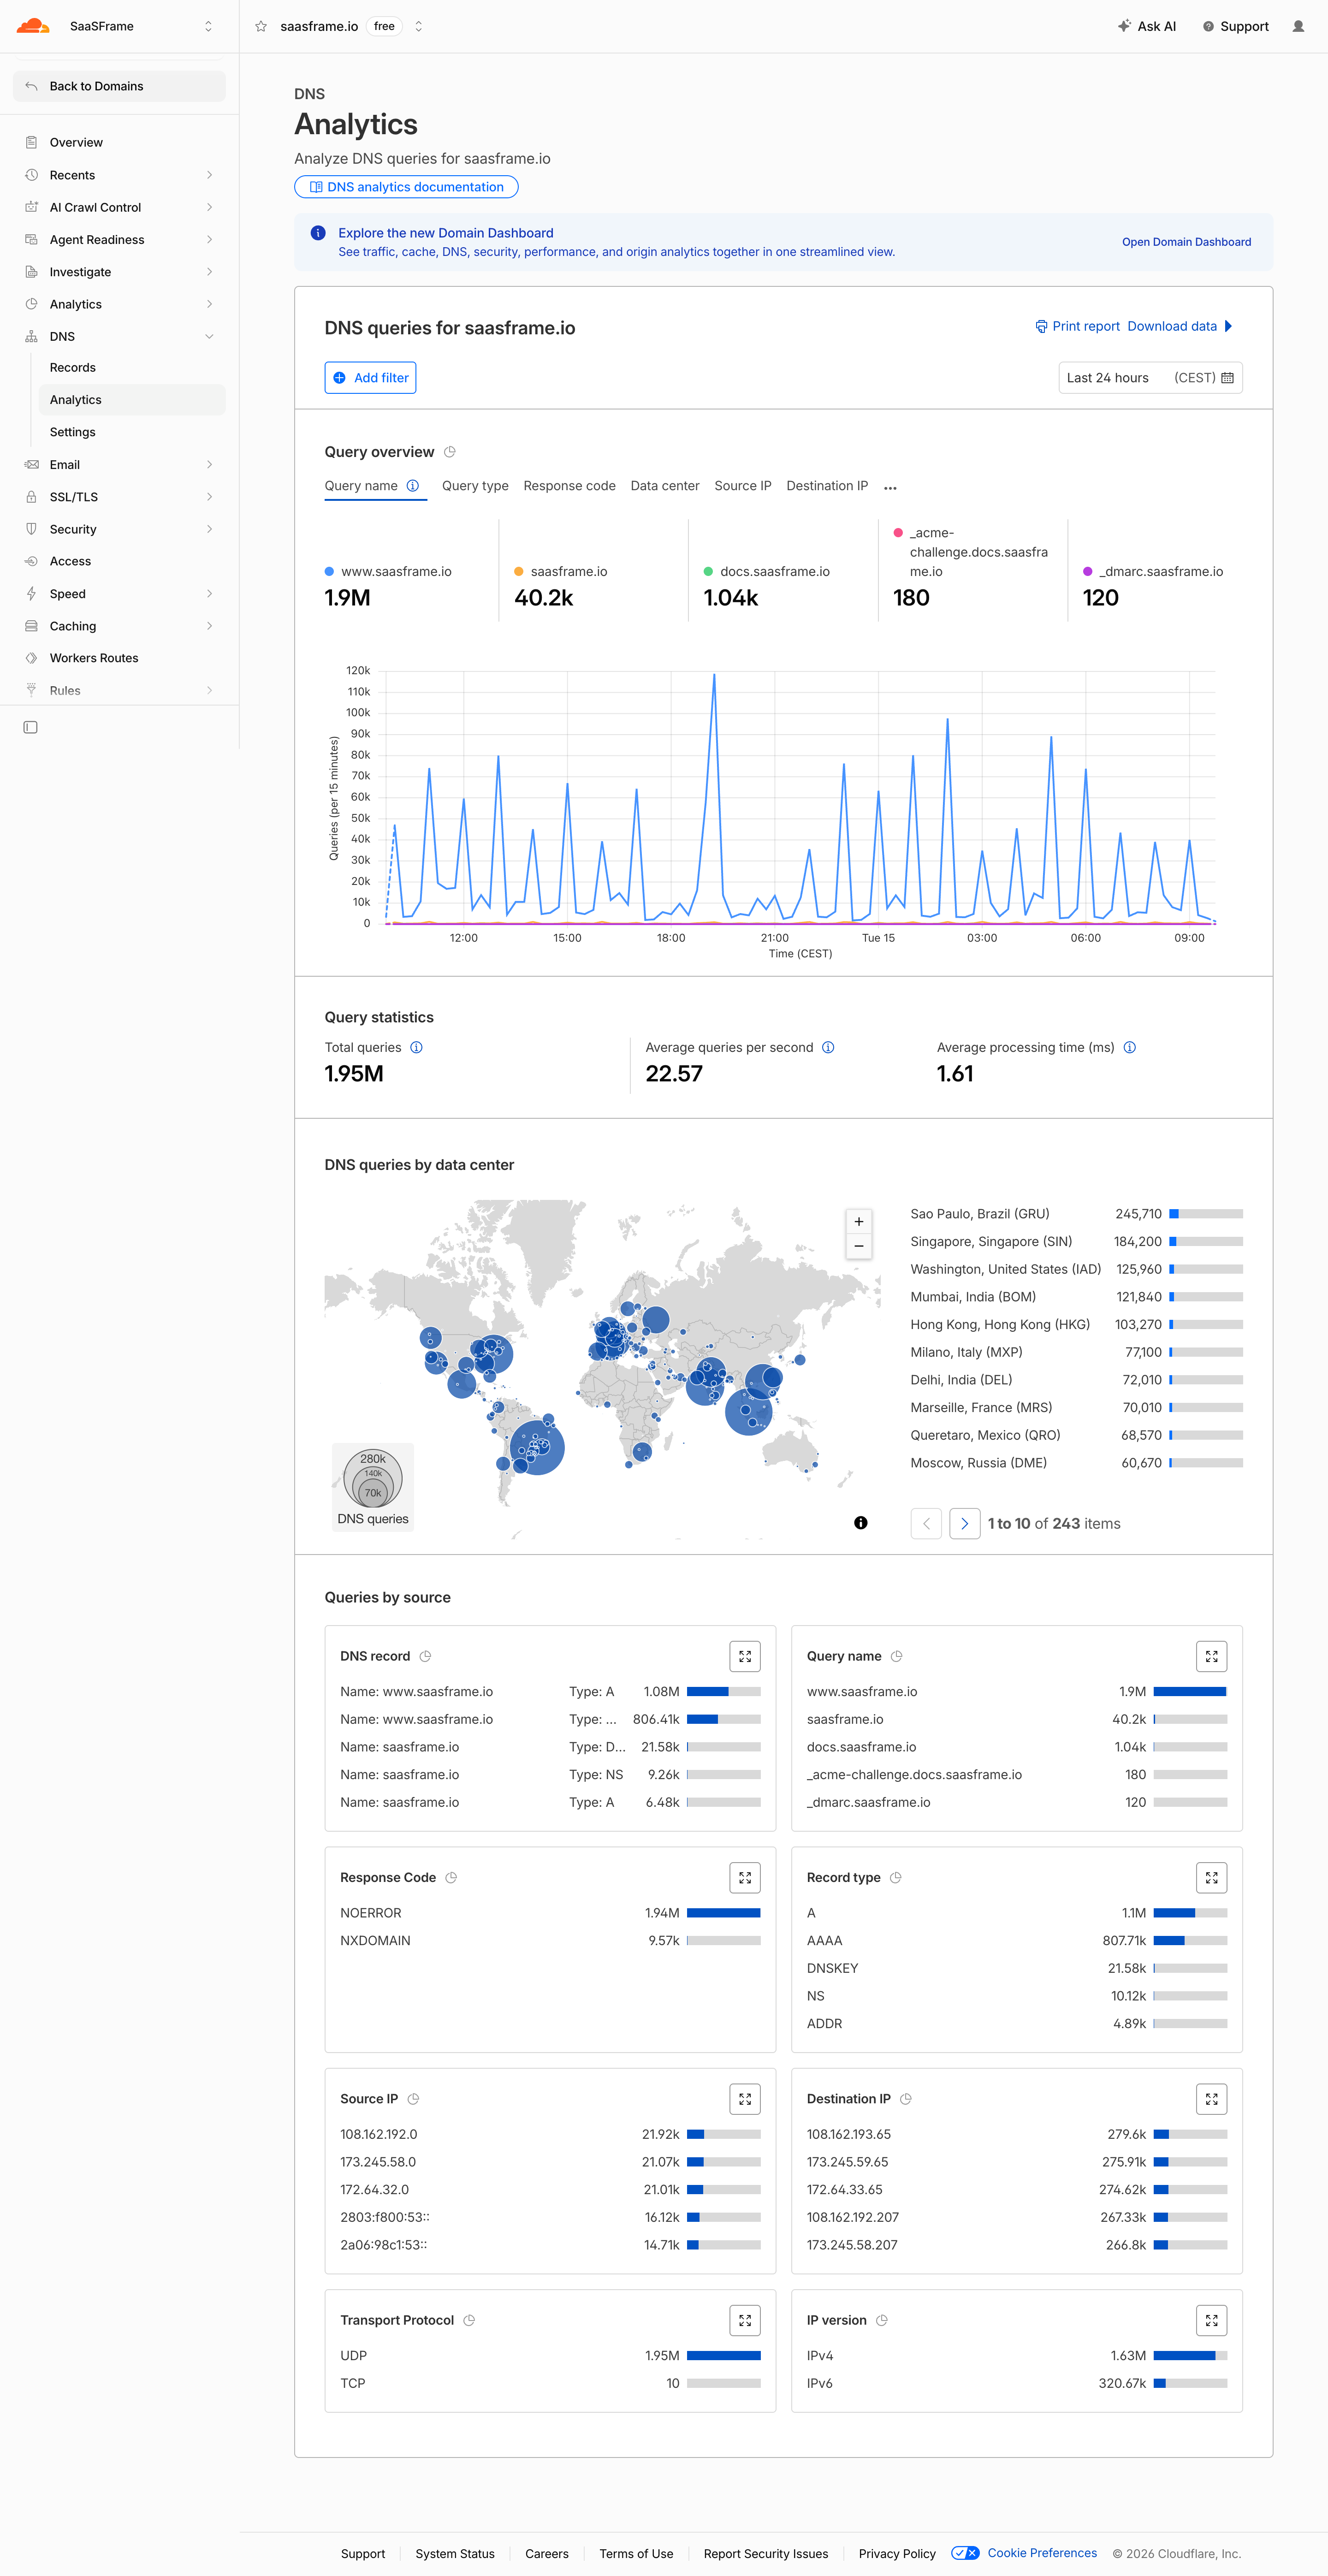Go to next page of data centers

coord(964,1523)
